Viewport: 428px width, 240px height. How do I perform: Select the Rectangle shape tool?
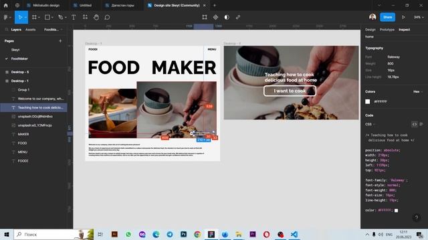coord(47,17)
